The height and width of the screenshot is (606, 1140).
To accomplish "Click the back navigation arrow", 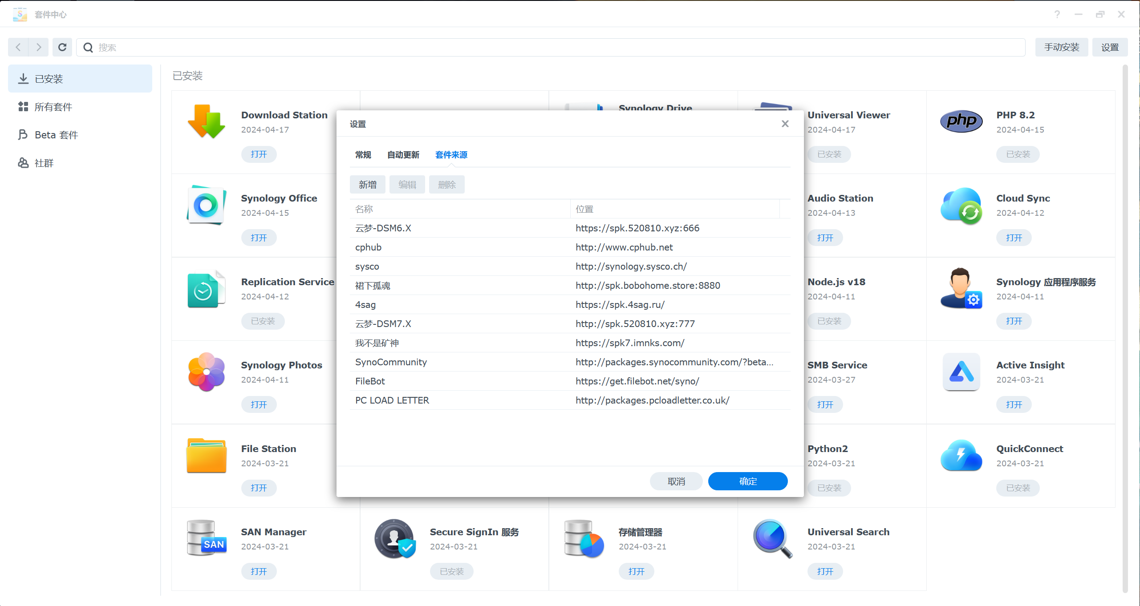I will (18, 47).
